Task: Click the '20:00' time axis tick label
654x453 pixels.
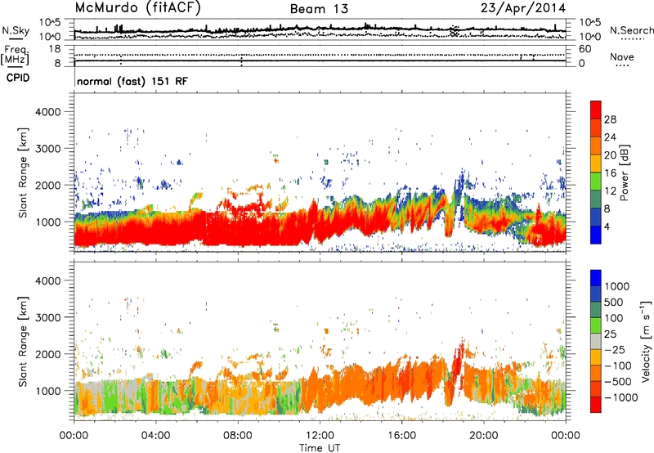Action: 483,436
